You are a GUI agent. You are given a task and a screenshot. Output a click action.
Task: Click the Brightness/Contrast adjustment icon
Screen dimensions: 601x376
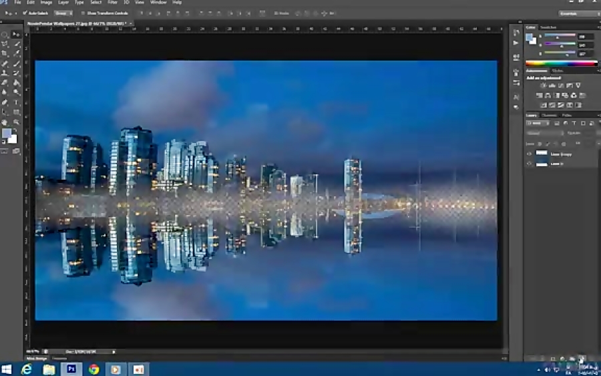coord(543,85)
